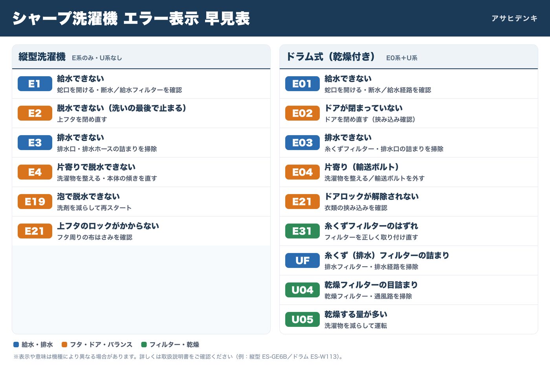
Task: Click the フィルター・乾燥 legend label
Action: click(x=174, y=345)
